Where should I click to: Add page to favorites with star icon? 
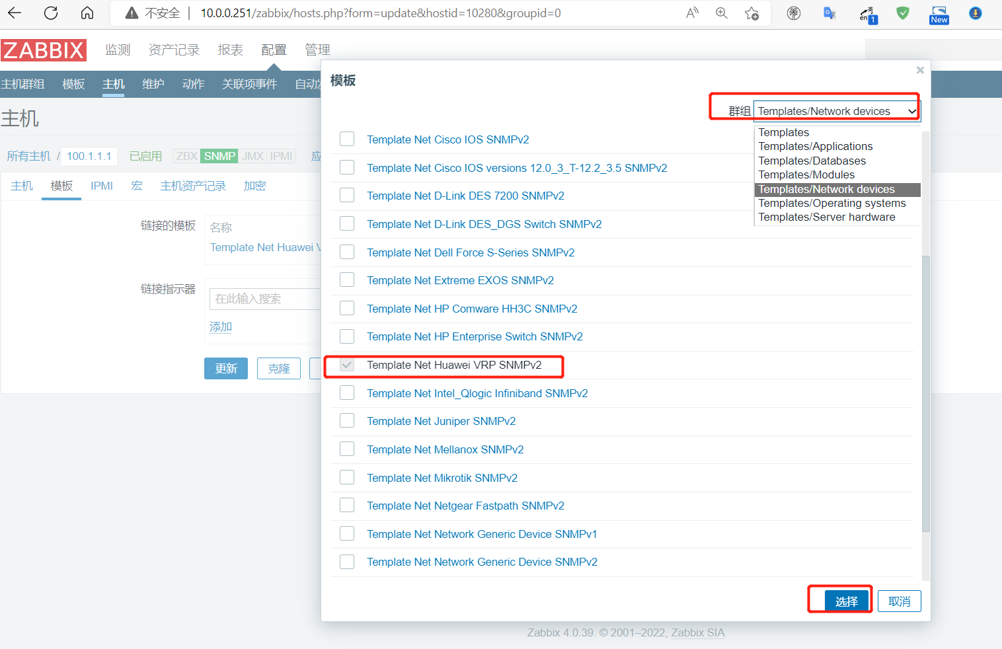[x=751, y=13]
